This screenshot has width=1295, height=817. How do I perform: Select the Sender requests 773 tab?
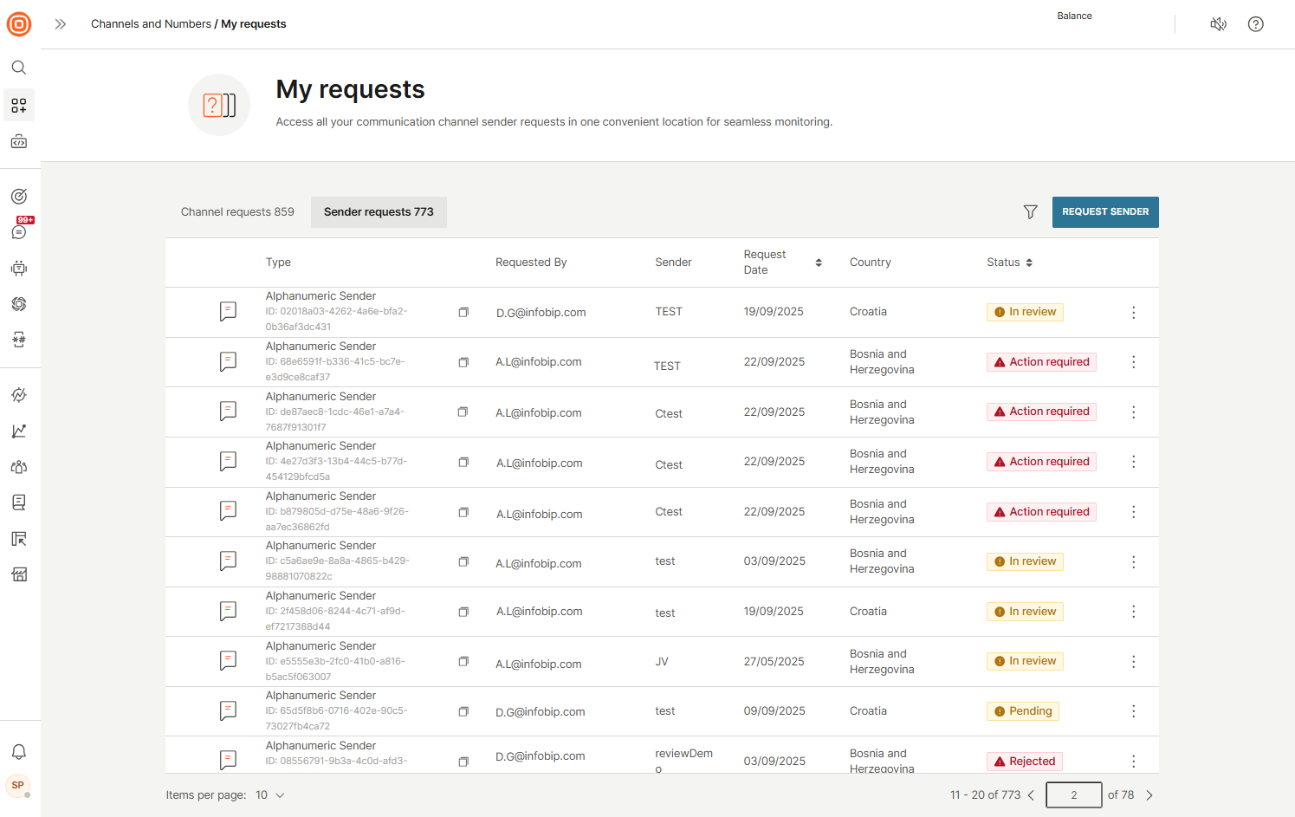pyautogui.click(x=379, y=212)
